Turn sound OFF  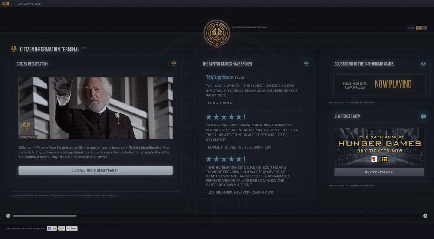click(424, 28)
